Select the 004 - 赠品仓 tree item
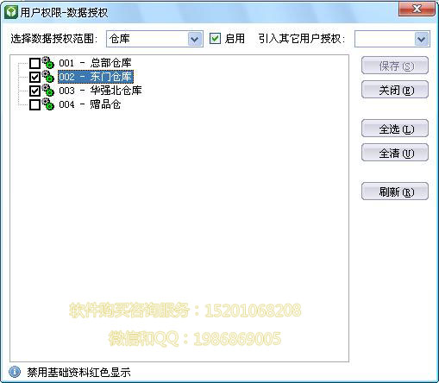This screenshot has height=383, width=439. coord(90,104)
